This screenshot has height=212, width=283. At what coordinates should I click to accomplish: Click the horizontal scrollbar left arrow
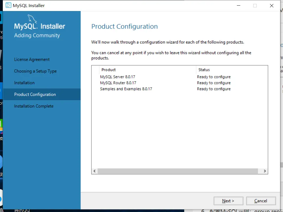[95, 171]
